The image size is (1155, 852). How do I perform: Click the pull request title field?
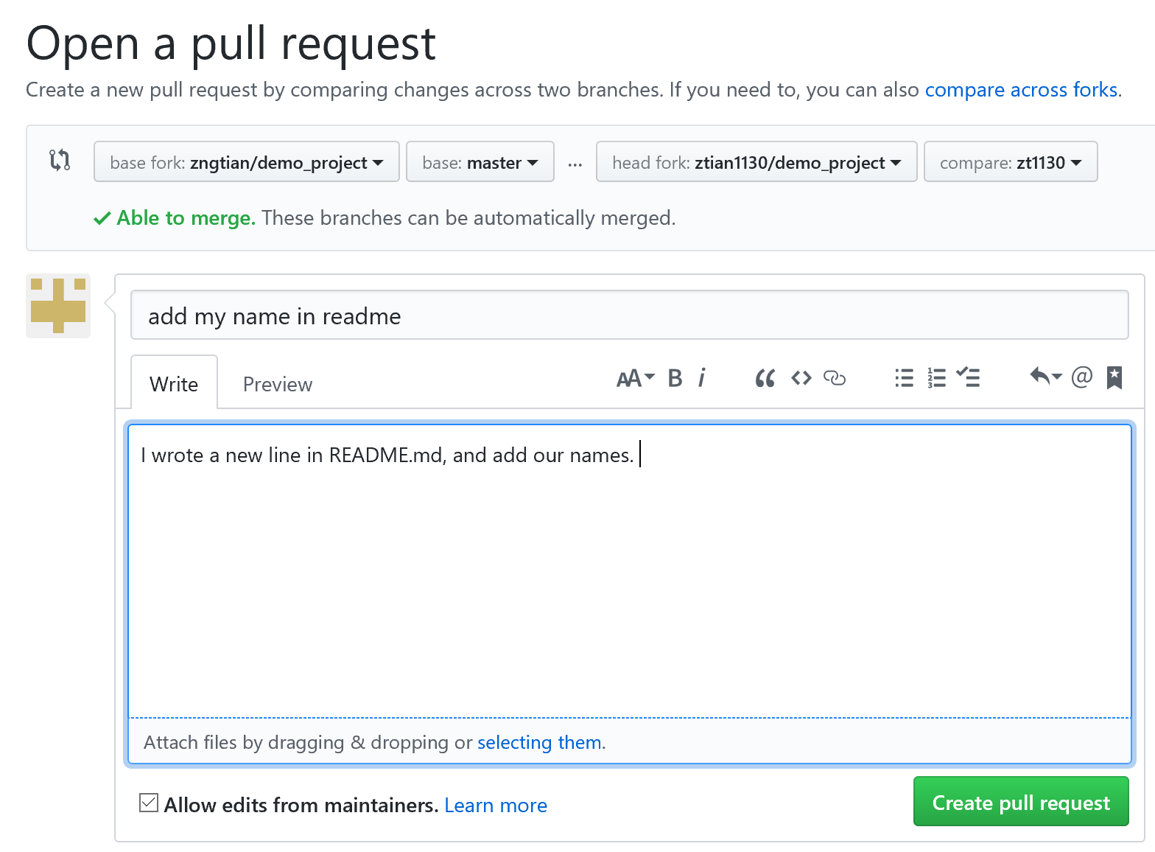[630, 315]
